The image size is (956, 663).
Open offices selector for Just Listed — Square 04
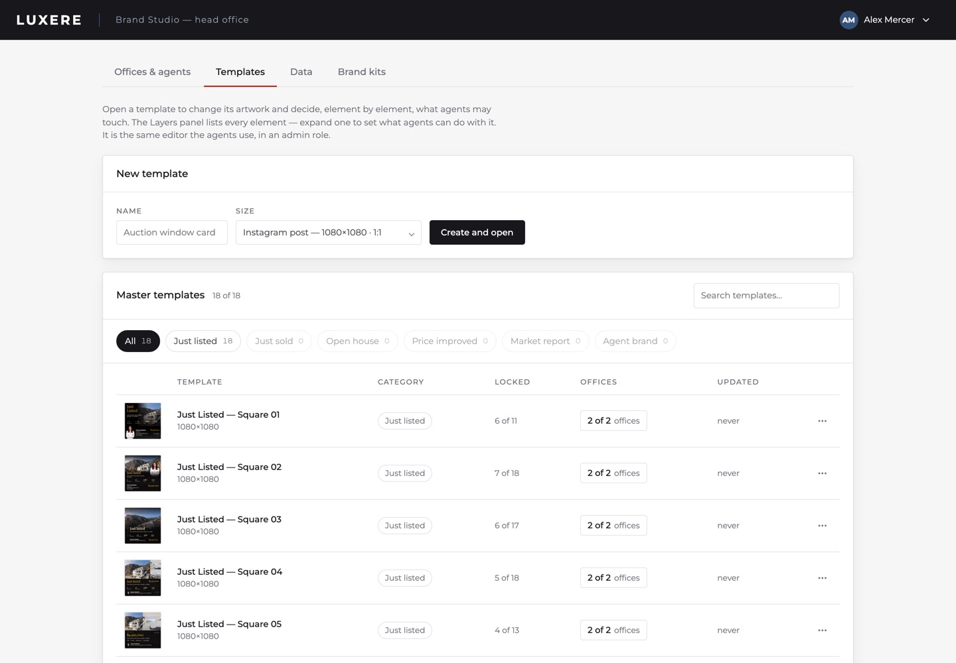point(613,578)
